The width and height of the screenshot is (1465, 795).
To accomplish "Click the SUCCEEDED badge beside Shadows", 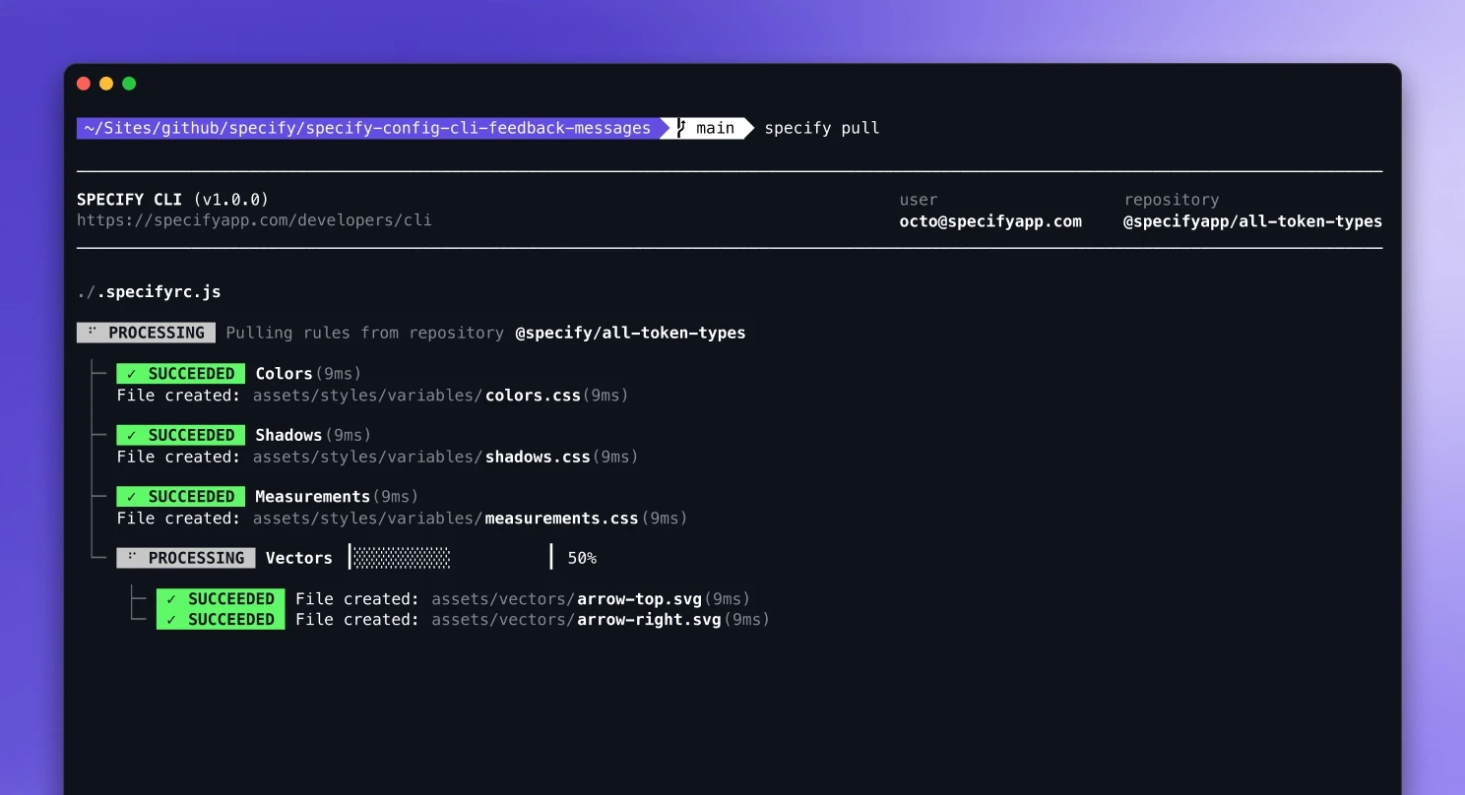I will 181,435.
